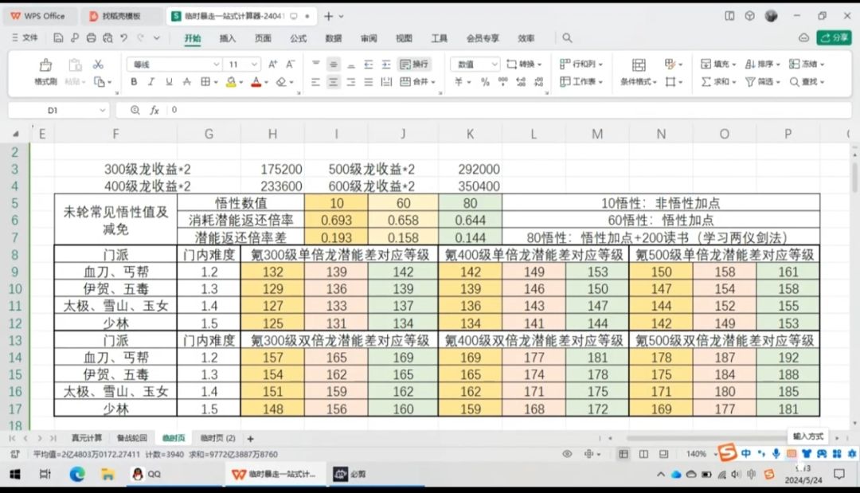The height and width of the screenshot is (493, 860).
Task: Open Microsoft Edge from the taskbar
Action: 76,475
